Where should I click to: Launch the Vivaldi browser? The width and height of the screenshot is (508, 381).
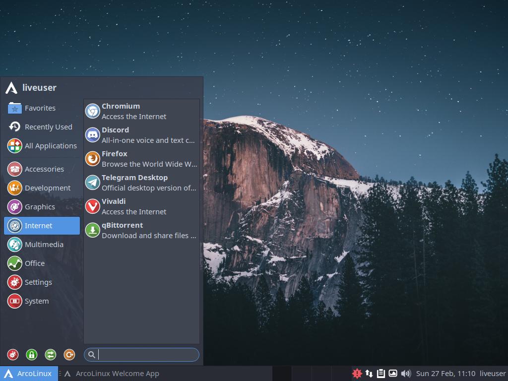(141, 206)
